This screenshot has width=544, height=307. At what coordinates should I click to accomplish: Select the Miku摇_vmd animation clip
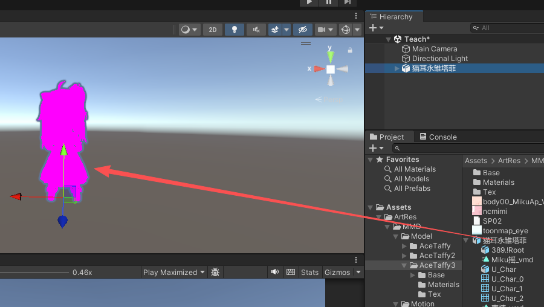512,260
